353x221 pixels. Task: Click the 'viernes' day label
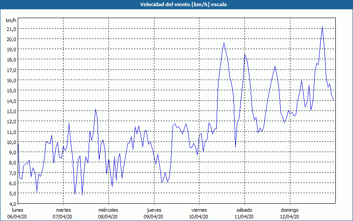(x=199, y=210)
